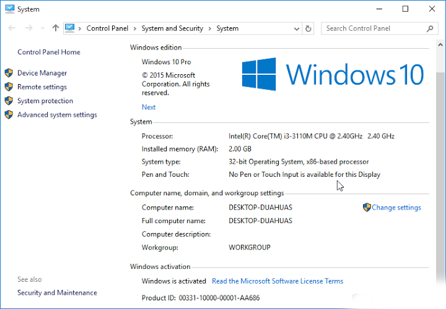Select the 32-bit Operating System text
The width and height of the screenshot is (446, 309).
click(x=299, y=162)
